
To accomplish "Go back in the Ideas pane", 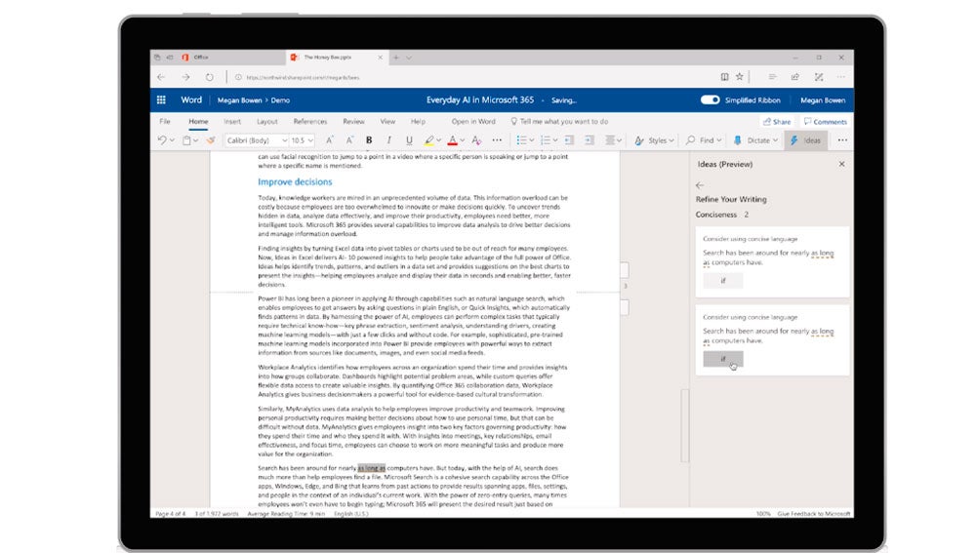I will pyautogui.click(x=700, y=185).
